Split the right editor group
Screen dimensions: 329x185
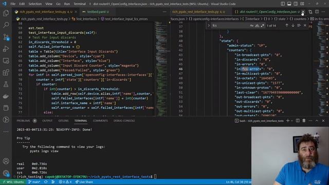(317, 12)
